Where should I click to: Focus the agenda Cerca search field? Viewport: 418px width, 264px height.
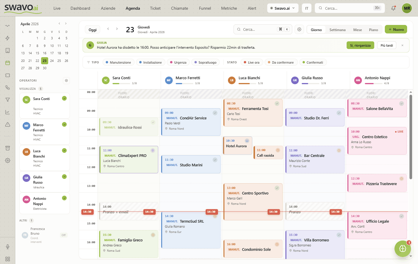pyautogui.click(x=263, y=29)
